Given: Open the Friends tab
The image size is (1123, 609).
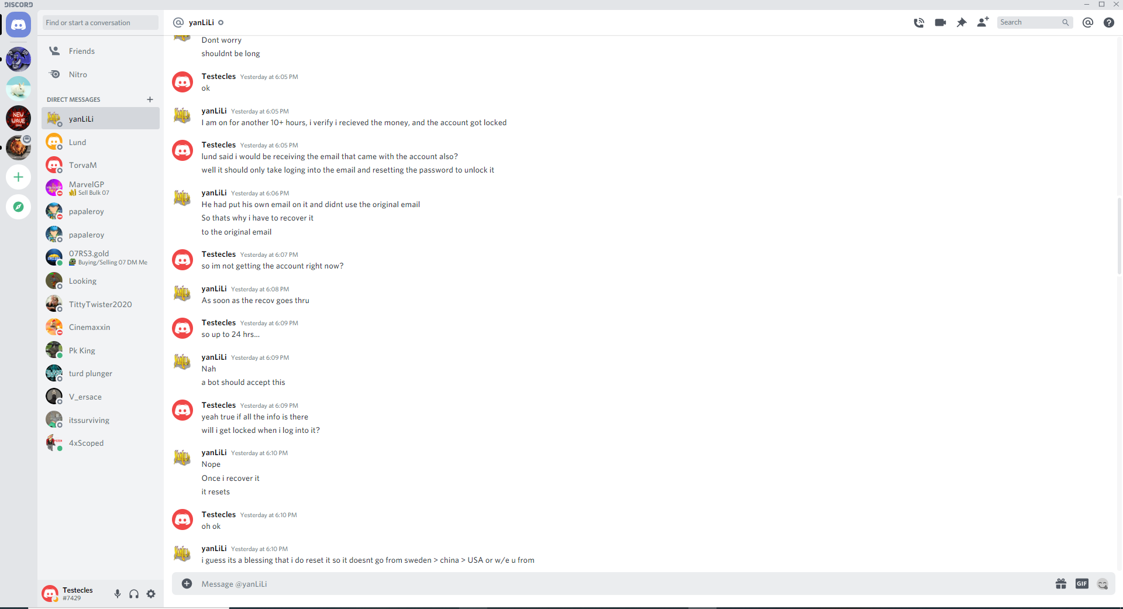Looking at the screenshot, I should click(101, 51).
